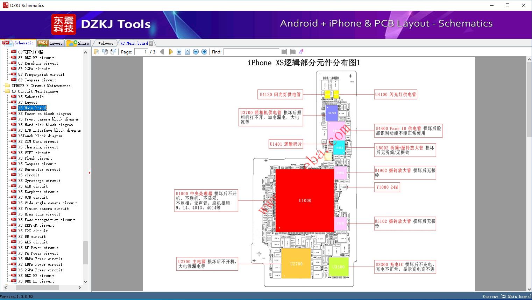Click the DZKJ Schematics app icon in the title bar

tap(5, 5)
